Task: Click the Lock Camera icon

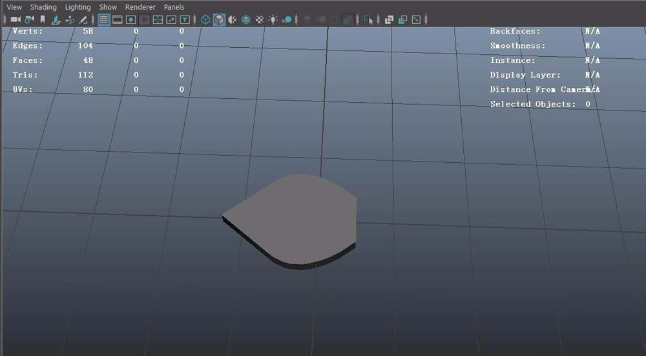Action: pyautogui.click(x=29, y=19)
